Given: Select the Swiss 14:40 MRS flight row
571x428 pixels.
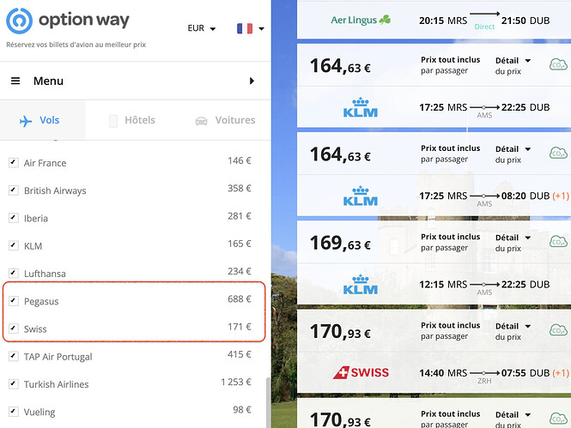Looking at the screenshot, I should pos(434,373).
